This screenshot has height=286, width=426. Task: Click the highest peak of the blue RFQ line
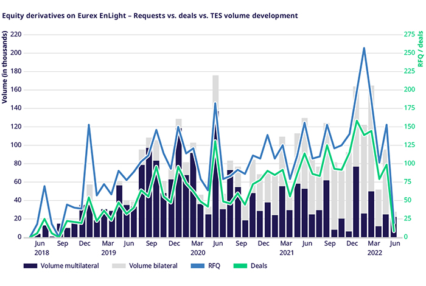tap(364, 48)
